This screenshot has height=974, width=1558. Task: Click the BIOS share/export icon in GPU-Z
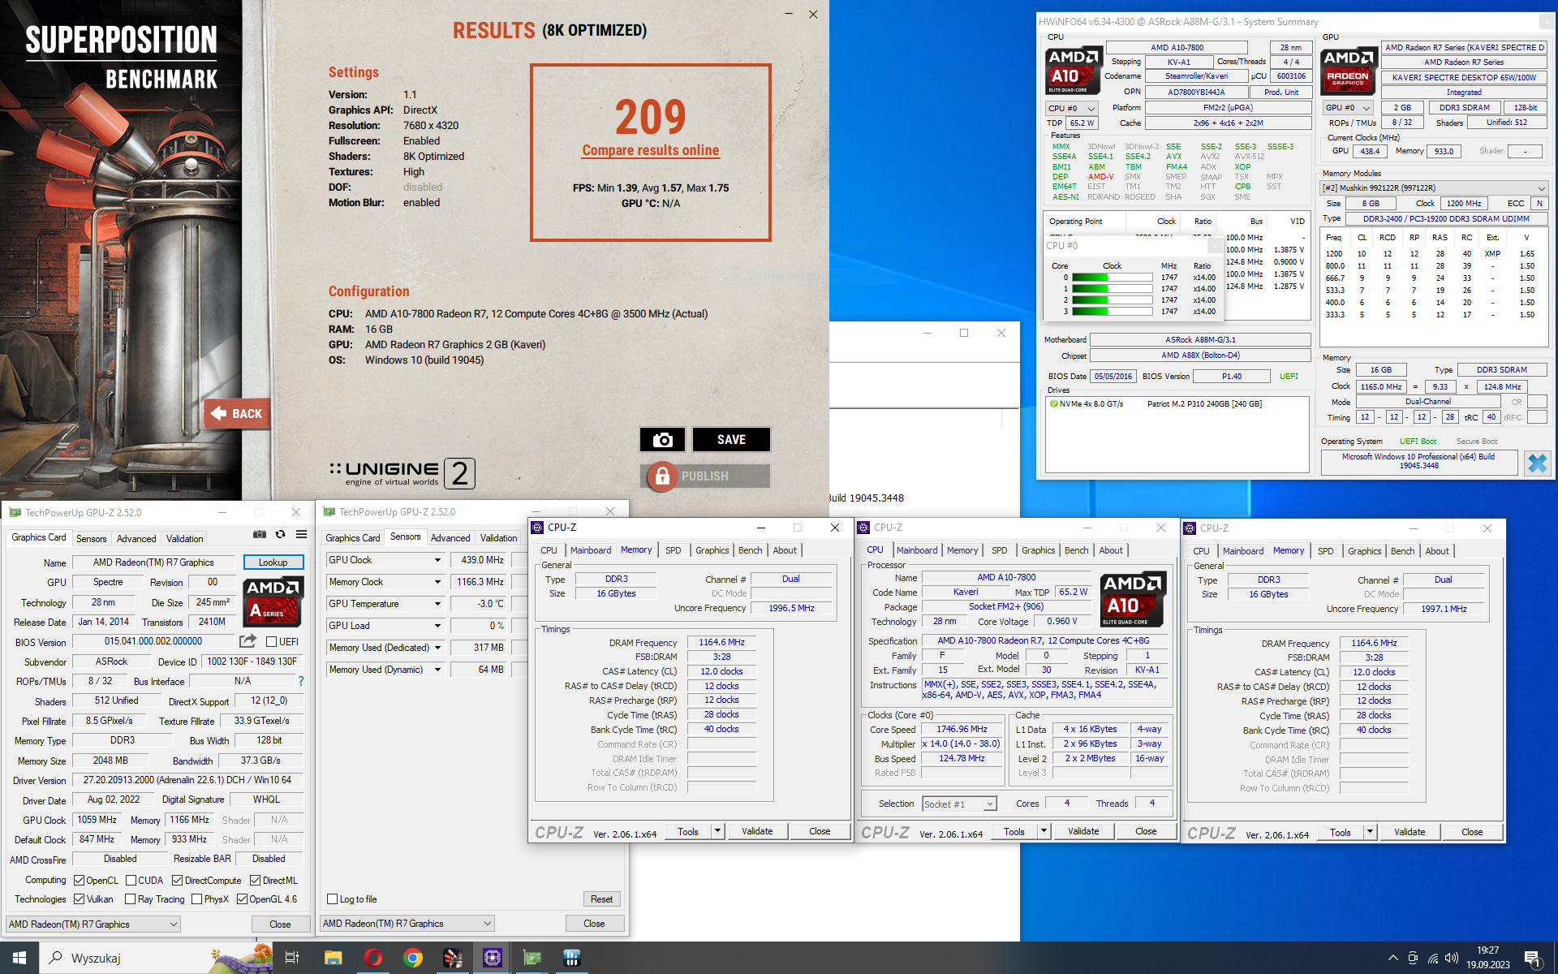[248, 641]
